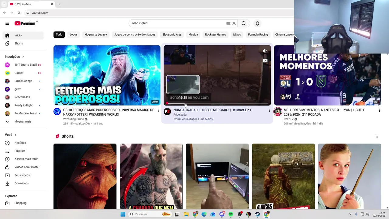
Task: Go to Início in sidebar
Action: pyautogui.click(x=23, y=35)
